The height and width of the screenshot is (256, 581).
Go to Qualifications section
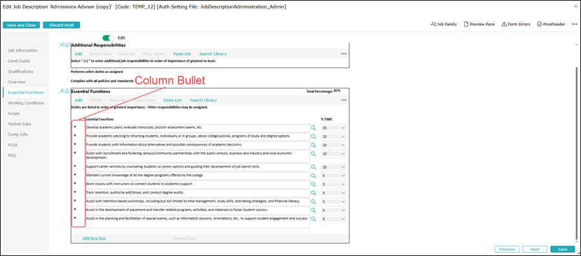pos(21,72)
